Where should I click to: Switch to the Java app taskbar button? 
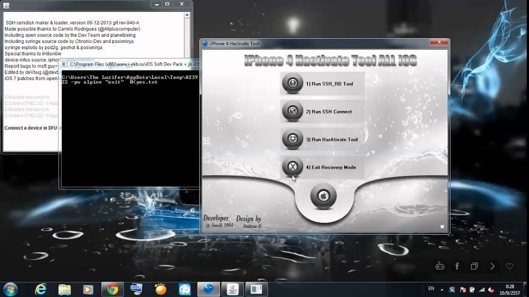233,289
